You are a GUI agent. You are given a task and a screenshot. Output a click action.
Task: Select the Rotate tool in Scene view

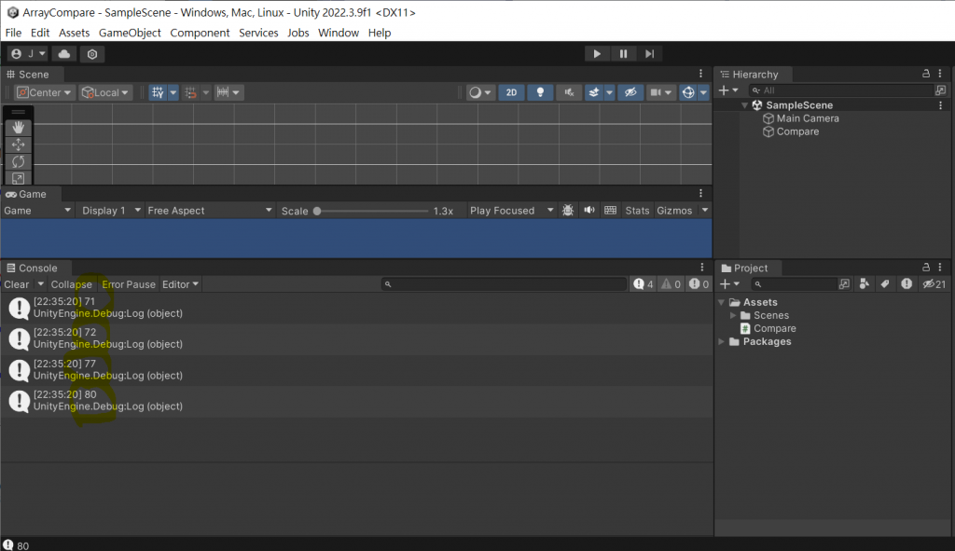tap(19, 161)
